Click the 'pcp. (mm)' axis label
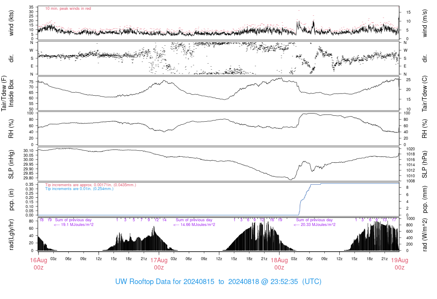437x299 pixels. point(425,199)
